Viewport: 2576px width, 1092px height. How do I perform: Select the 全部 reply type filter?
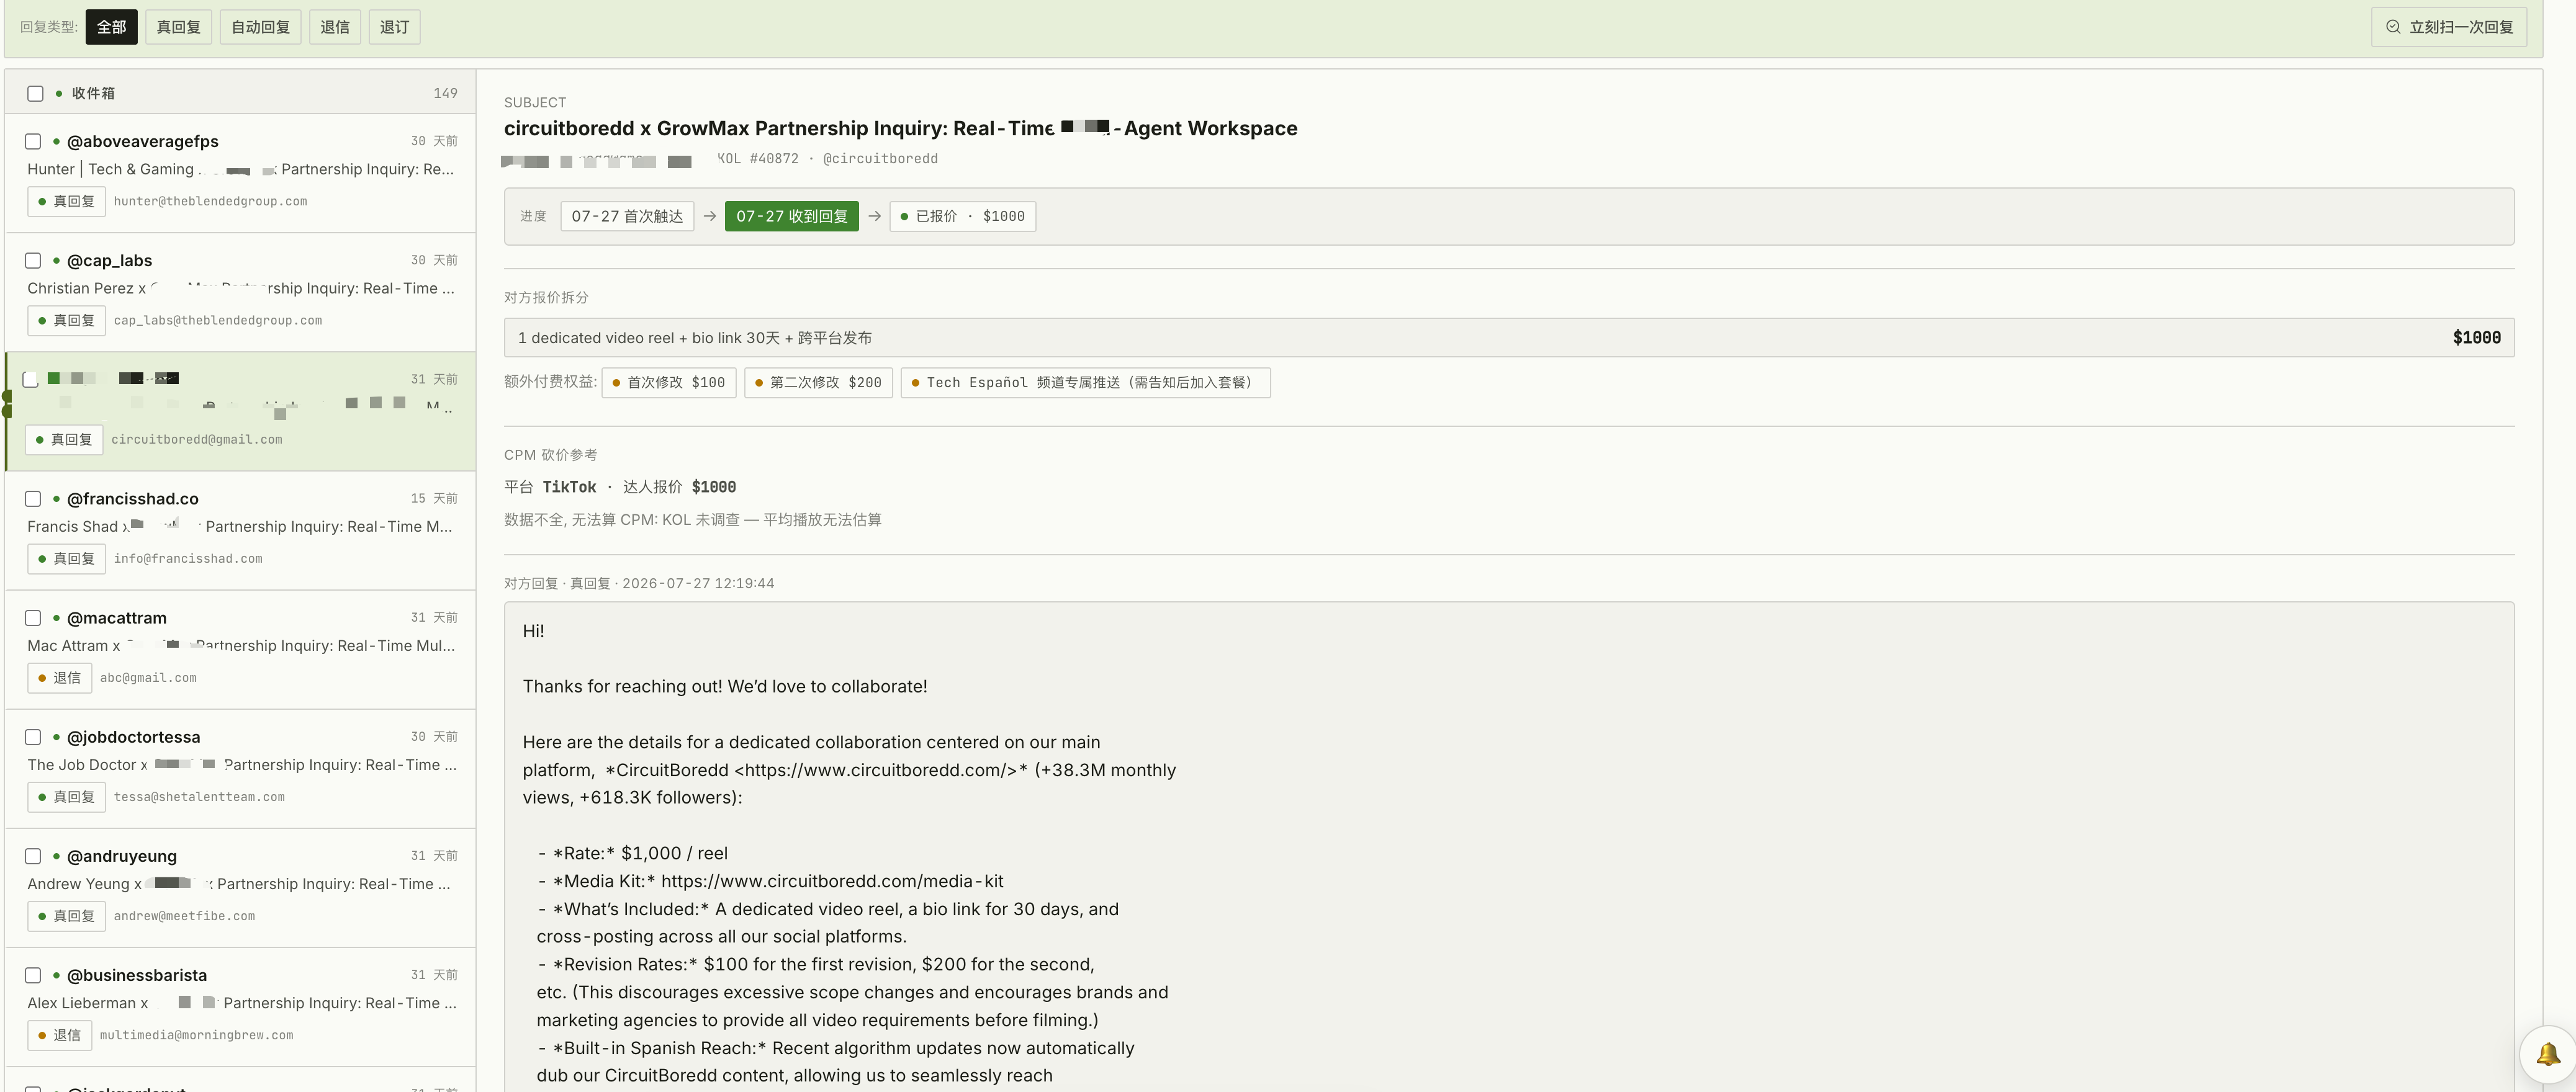click(112, 27)
